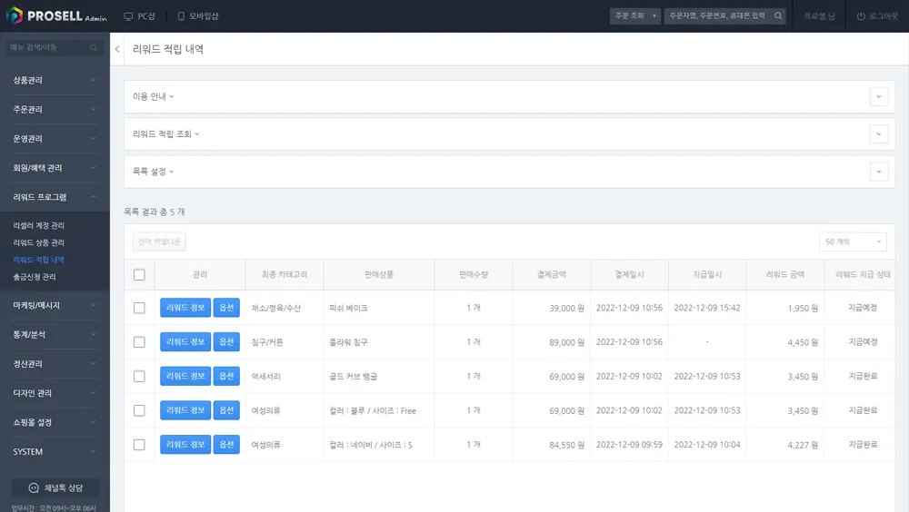
Task: Click 지급예정 status of 피쉬 베이크 row
Action: click(x=863, y=308)
